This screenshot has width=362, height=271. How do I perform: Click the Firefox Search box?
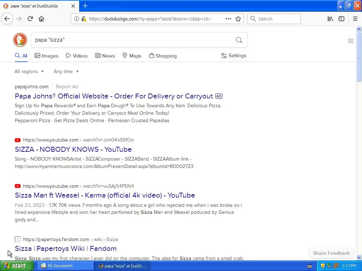[x=274, y=19]
